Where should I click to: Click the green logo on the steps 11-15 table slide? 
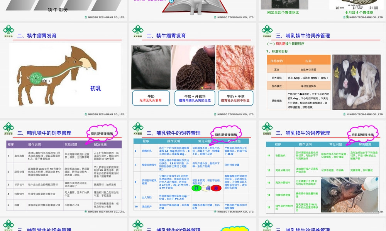click(x=267, y=128)
